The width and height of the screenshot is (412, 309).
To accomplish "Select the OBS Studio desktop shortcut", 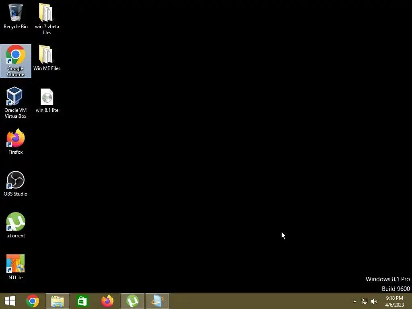I will [x=16, y=183].
